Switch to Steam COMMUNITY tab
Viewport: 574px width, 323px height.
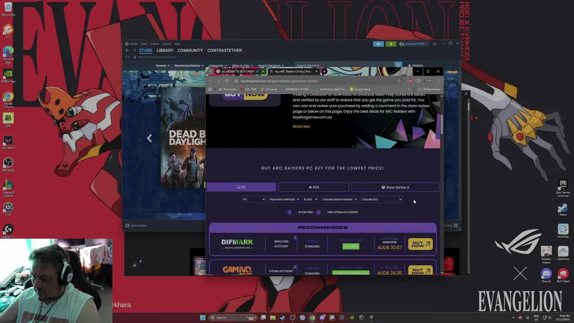tap(190, 50)
